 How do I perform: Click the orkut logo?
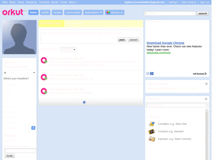[x=13, y=12]
